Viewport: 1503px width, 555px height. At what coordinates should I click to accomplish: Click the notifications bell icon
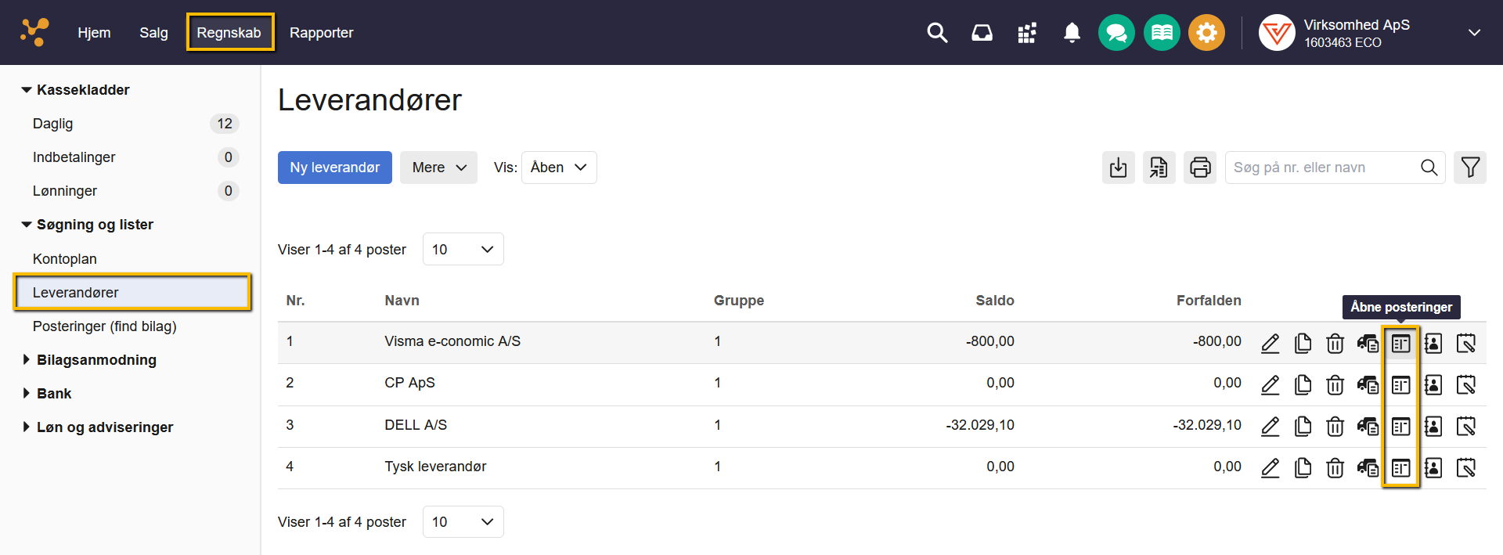pos(1072,33)
